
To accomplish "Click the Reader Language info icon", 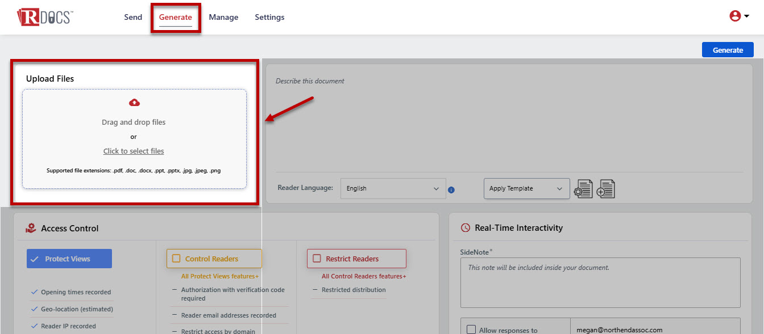I will tap(451, 190).
